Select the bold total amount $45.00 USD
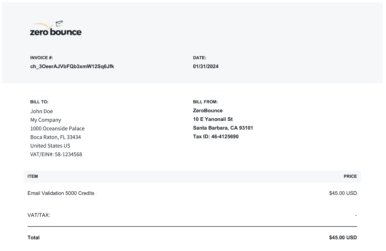This screenshot has height=251, width=386. [343, 237]
